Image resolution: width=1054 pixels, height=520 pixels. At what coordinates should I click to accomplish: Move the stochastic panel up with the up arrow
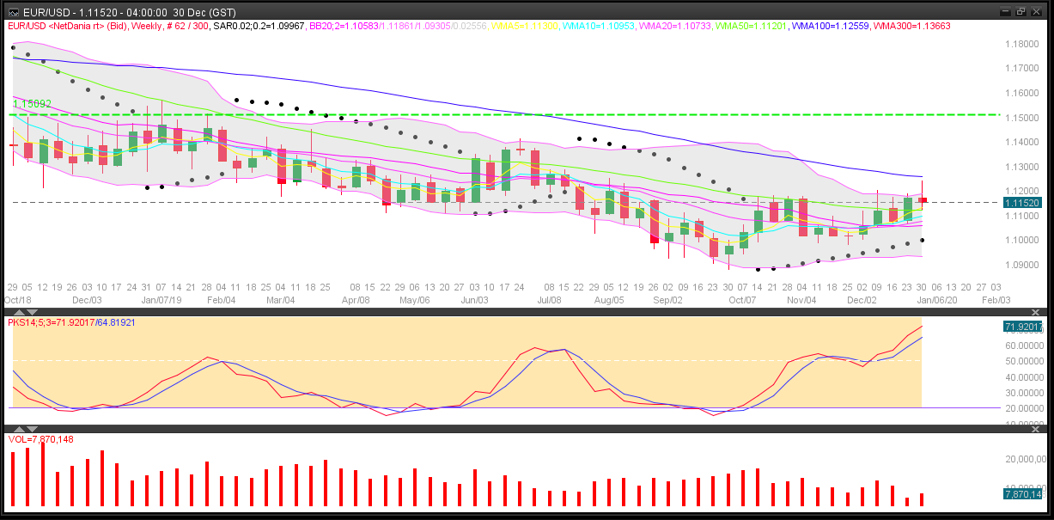[x=19, y=311]
